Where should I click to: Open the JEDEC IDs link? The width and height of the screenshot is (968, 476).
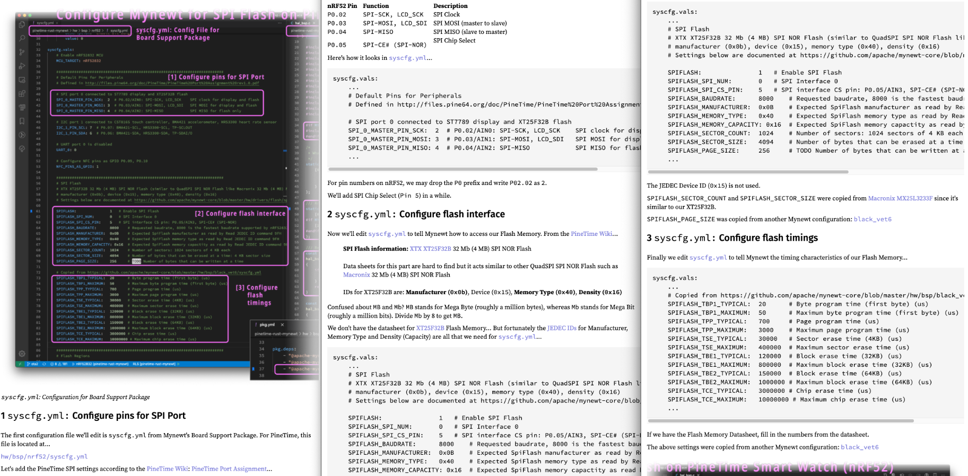[x=561, y=328]
